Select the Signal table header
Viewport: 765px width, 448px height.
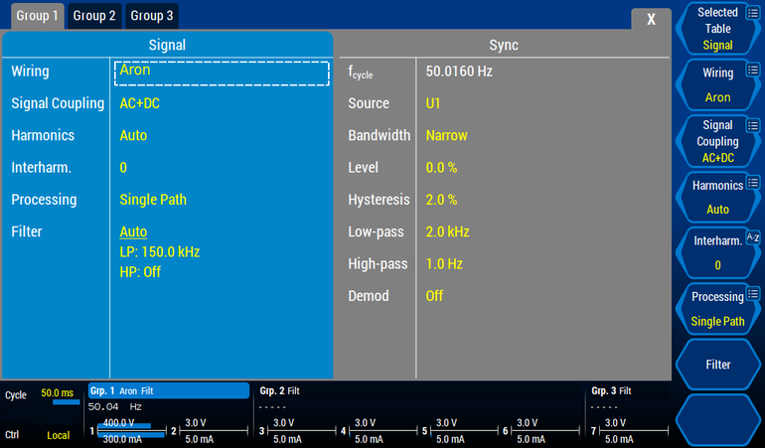(167, 45)
